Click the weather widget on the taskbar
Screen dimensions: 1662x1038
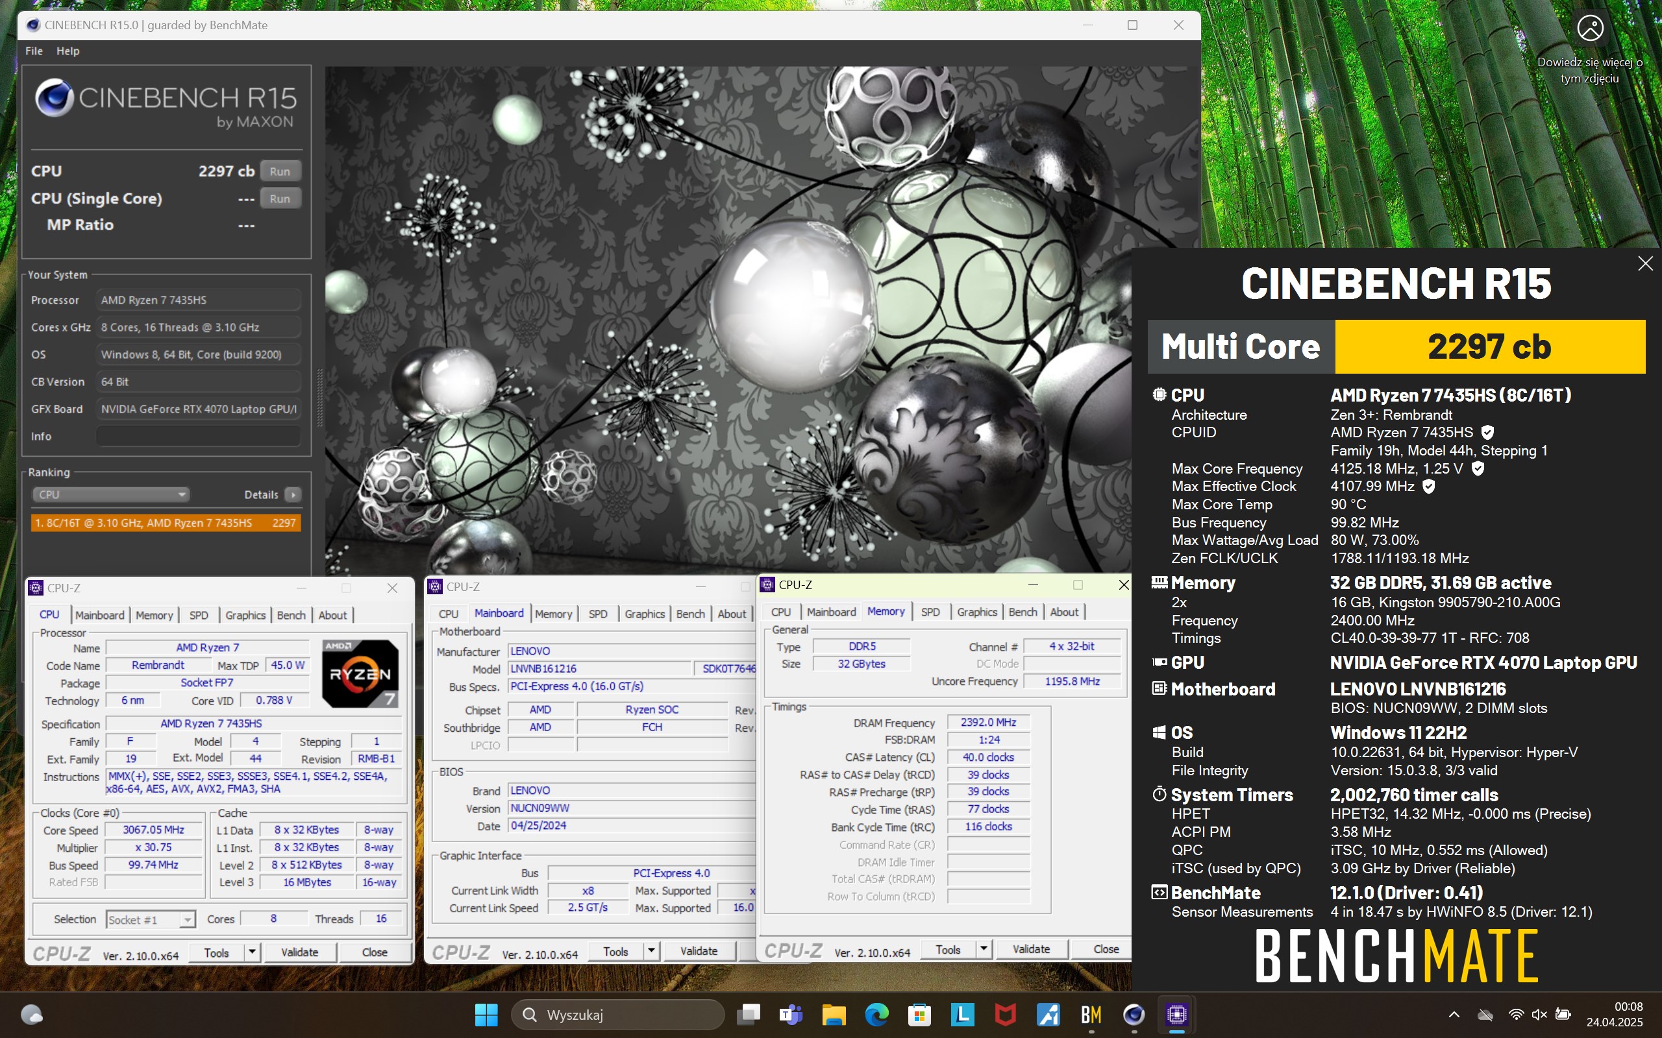pos(32,1015)
